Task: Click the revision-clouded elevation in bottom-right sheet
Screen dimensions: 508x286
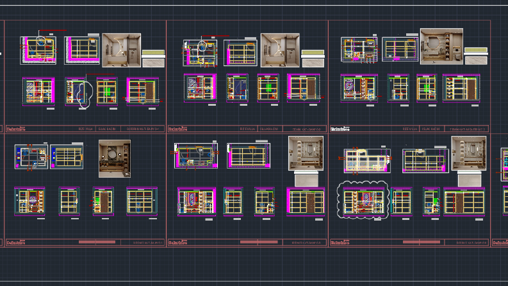Action: click(x=363, y=201)
